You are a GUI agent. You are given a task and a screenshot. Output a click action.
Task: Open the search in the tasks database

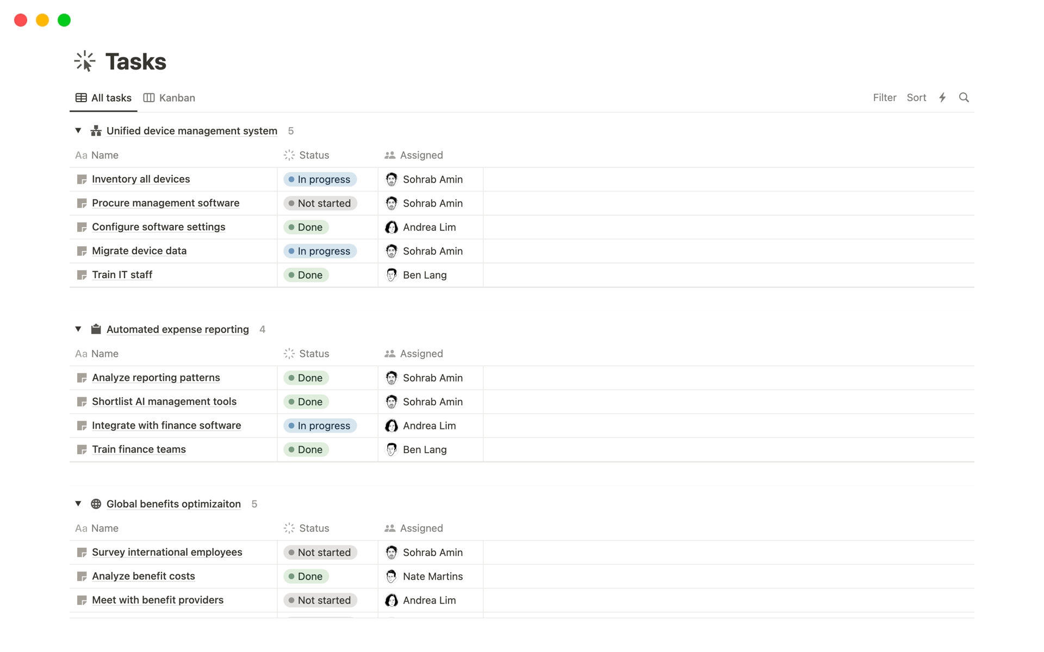point(964,97)
